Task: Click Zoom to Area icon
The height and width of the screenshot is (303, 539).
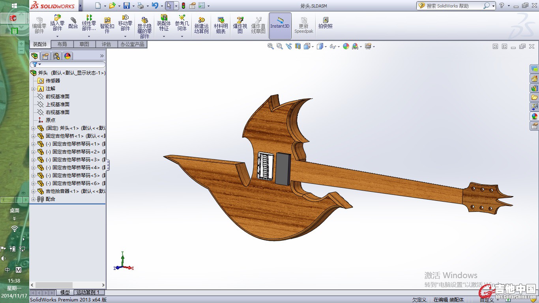Action: tap(280, 46)
